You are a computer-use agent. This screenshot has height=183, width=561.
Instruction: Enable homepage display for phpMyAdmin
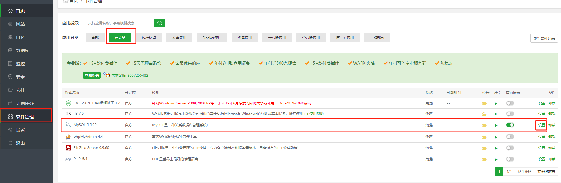[x=510, y=137]
